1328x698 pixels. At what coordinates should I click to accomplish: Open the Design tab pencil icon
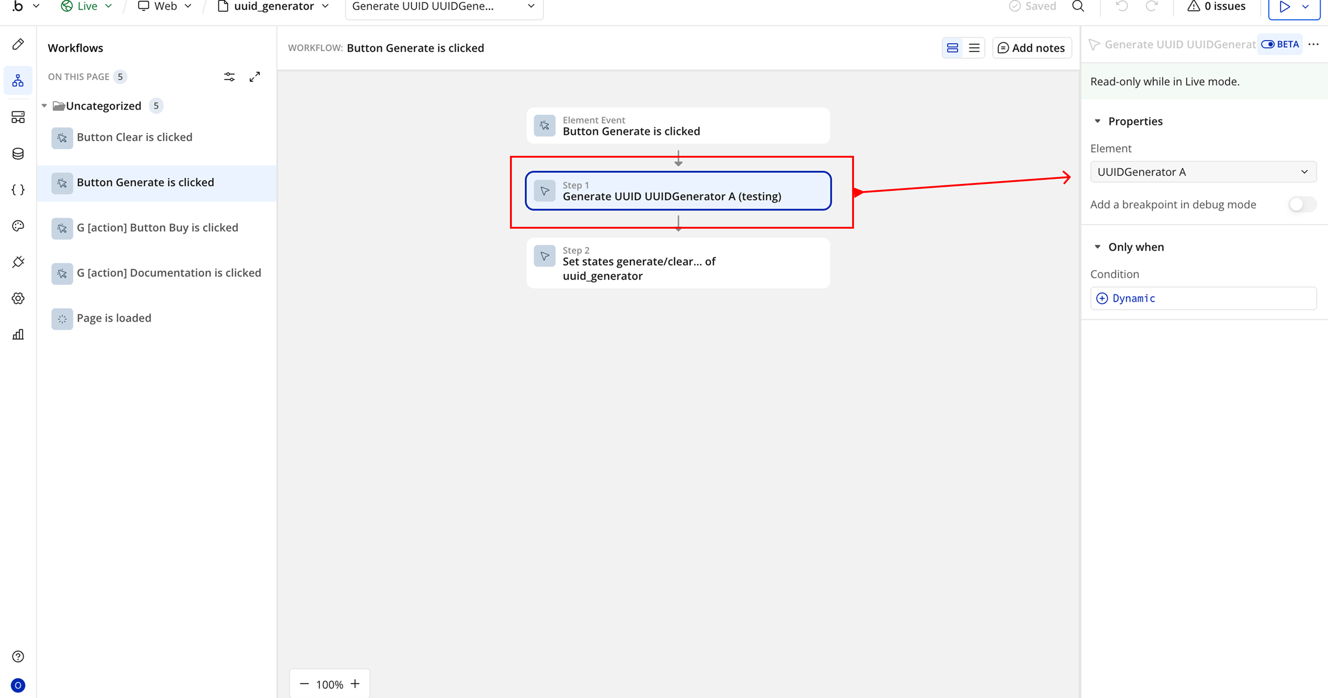point(18,44)
